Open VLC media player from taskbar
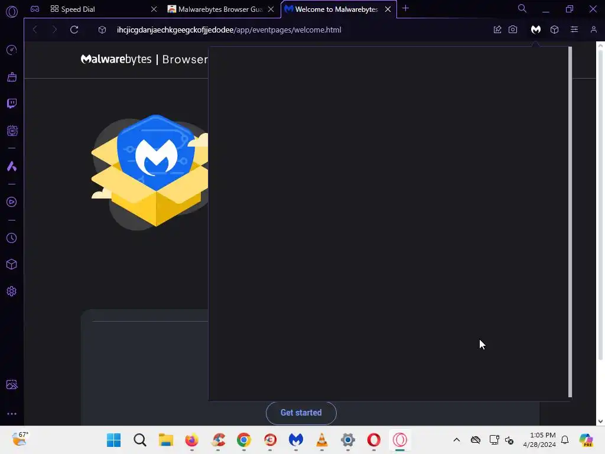Image resolution: width=605 pixels, height=454 pixels. [x=322, y=440]
